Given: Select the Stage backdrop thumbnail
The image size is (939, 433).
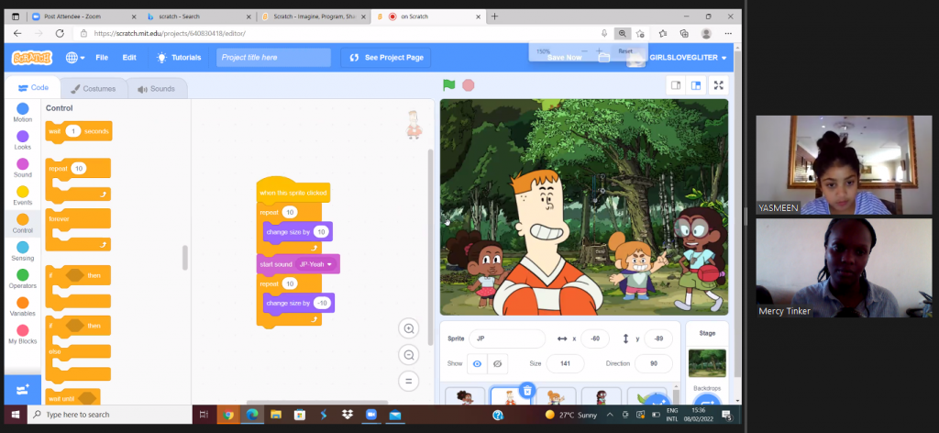Looking at the screenshot, I should click(x=707, y=363).
